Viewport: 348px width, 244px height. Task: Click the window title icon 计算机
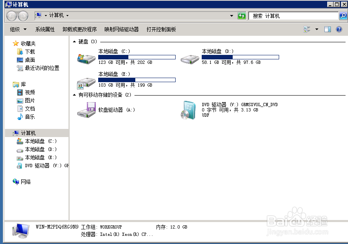point(9,4)
